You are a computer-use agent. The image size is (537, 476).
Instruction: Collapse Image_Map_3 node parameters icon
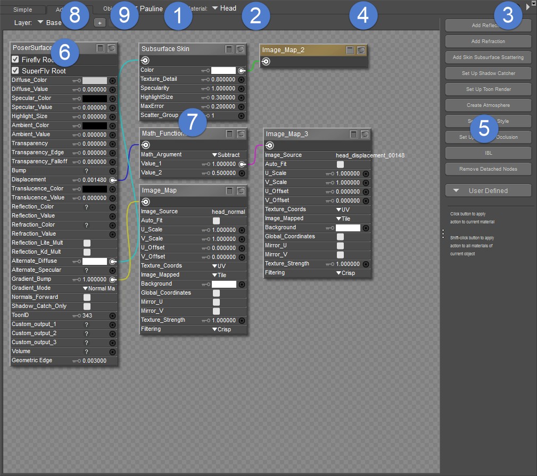tap(353, 134)
